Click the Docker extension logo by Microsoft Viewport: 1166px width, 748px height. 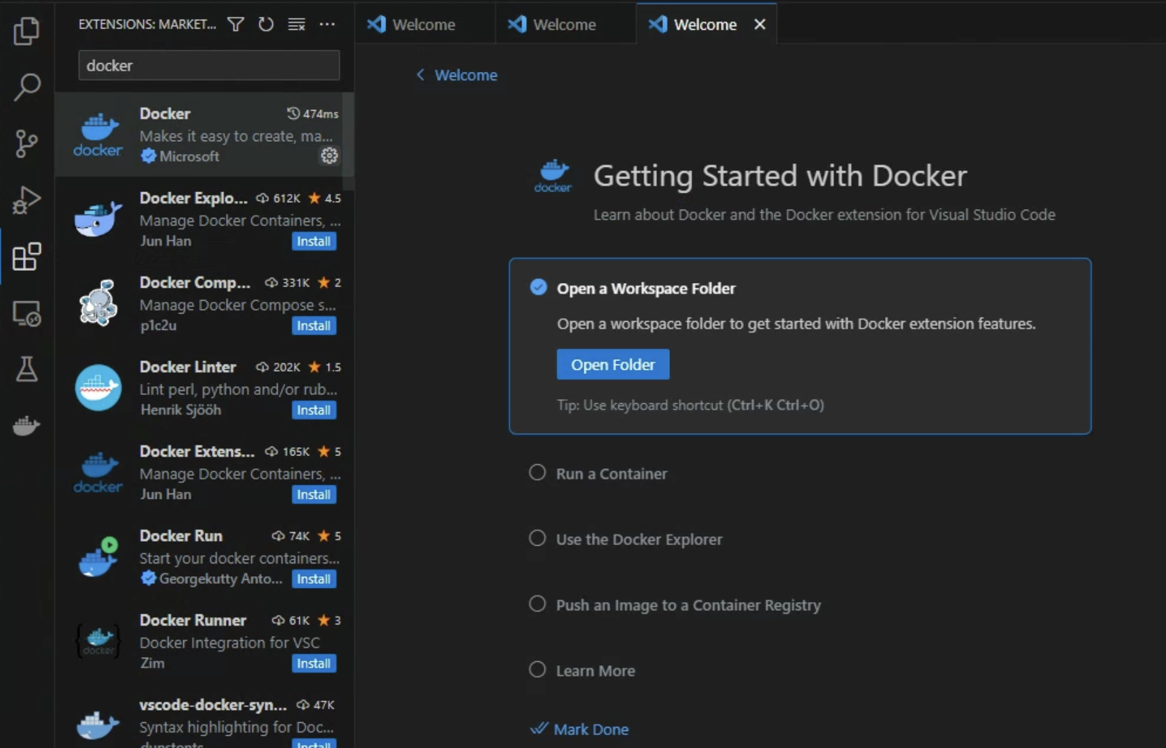[98, 134]
